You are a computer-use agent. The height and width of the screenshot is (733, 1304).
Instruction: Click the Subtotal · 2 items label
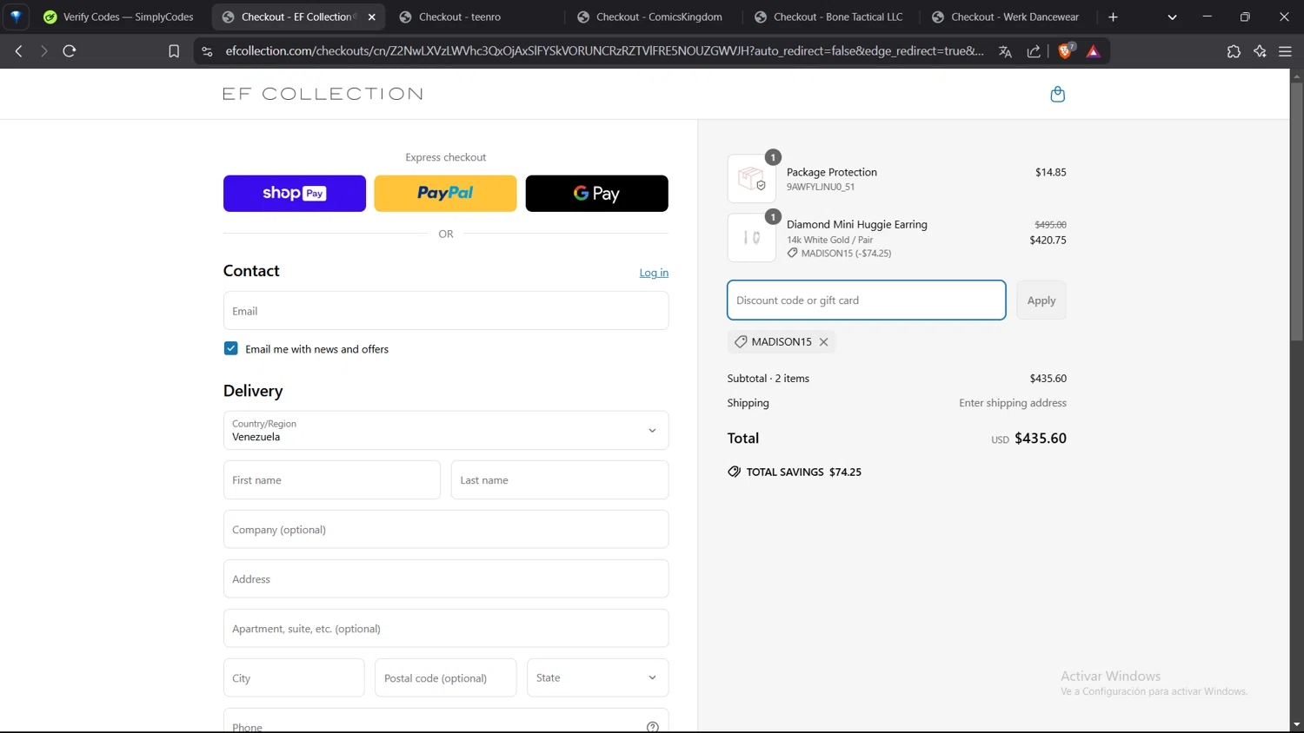pyautogui.click(x=768, y=379)
